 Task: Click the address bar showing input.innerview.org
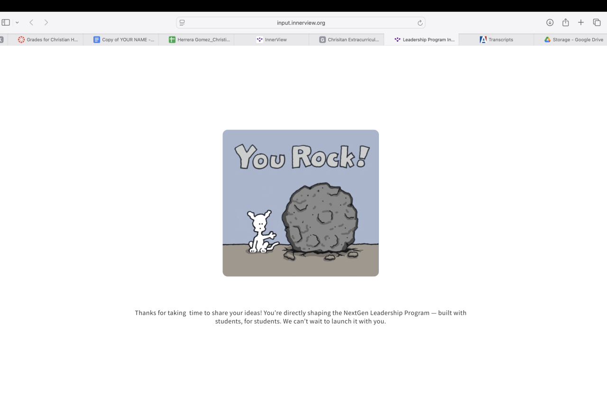pyautogui.click(x=301, y=23)
